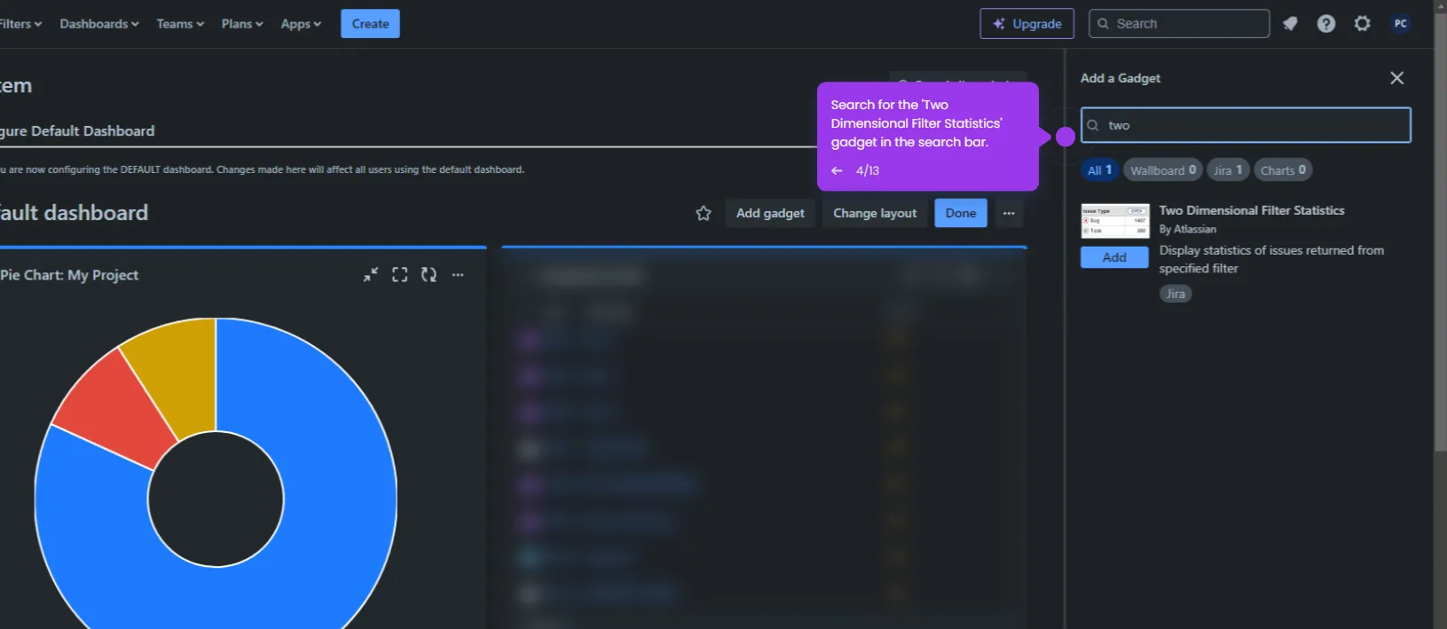
Task: Expand the Teams dropdown menu
Action: coord(180,24)
